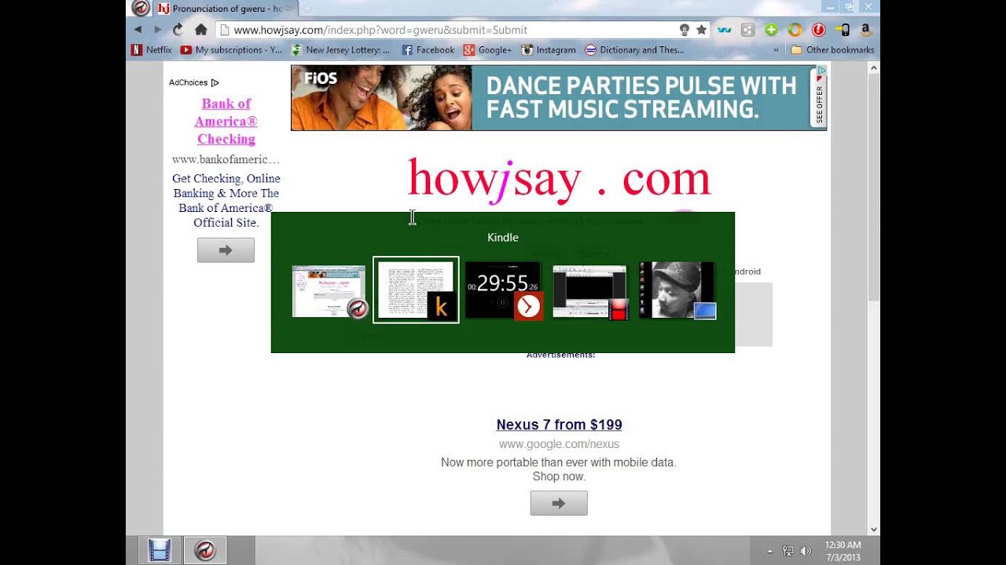Image resolution: width=1006 pixels, height=565 pixels.
Task: Bookmark this page with the star icon
Action: [x=701, y=30]
